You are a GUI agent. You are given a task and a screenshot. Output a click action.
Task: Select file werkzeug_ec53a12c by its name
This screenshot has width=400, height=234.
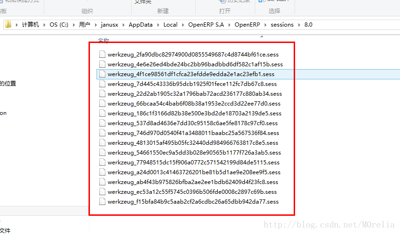(192, 192)
